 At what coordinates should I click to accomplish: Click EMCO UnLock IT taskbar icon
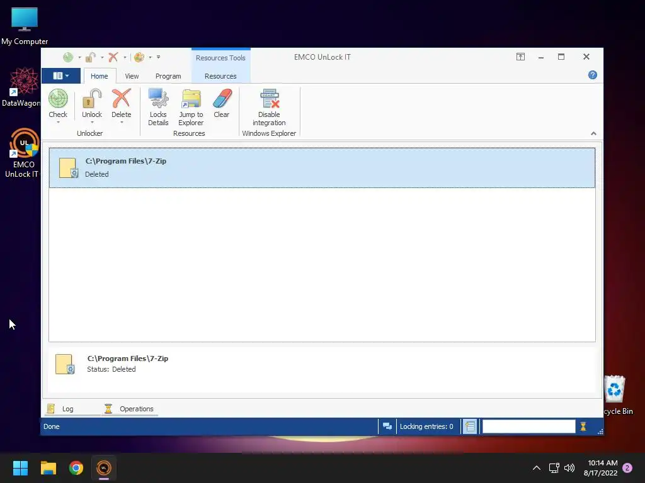(104, 468)
